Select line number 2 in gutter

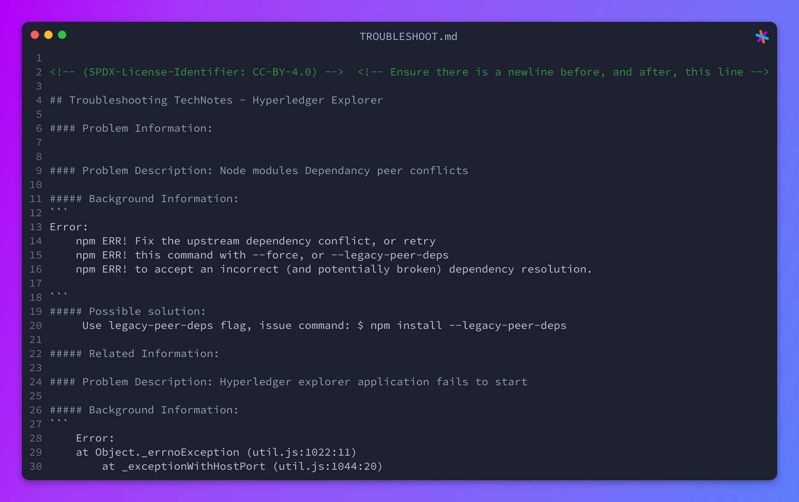(39, 72)
